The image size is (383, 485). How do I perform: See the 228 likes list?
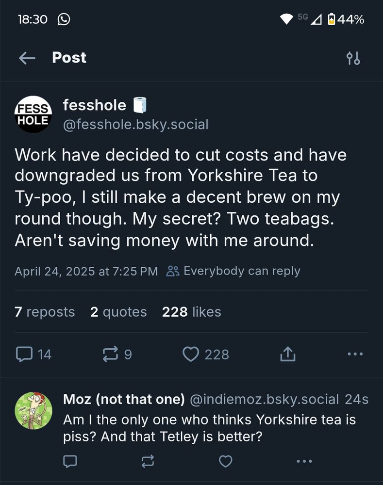point(191,312)
